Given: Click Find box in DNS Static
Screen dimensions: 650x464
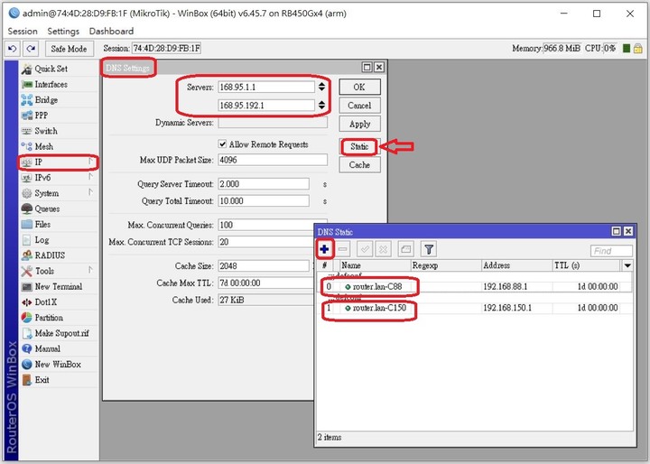Looking at the screenshot, I should [611, 251].
